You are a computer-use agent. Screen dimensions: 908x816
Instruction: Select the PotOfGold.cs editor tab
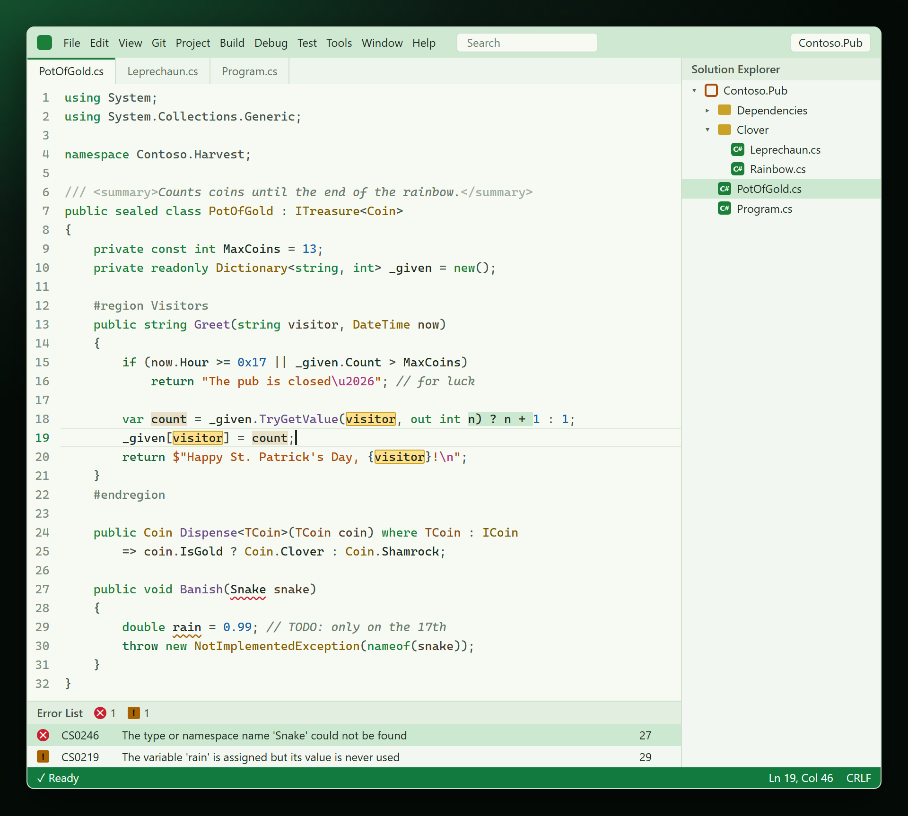71,71
